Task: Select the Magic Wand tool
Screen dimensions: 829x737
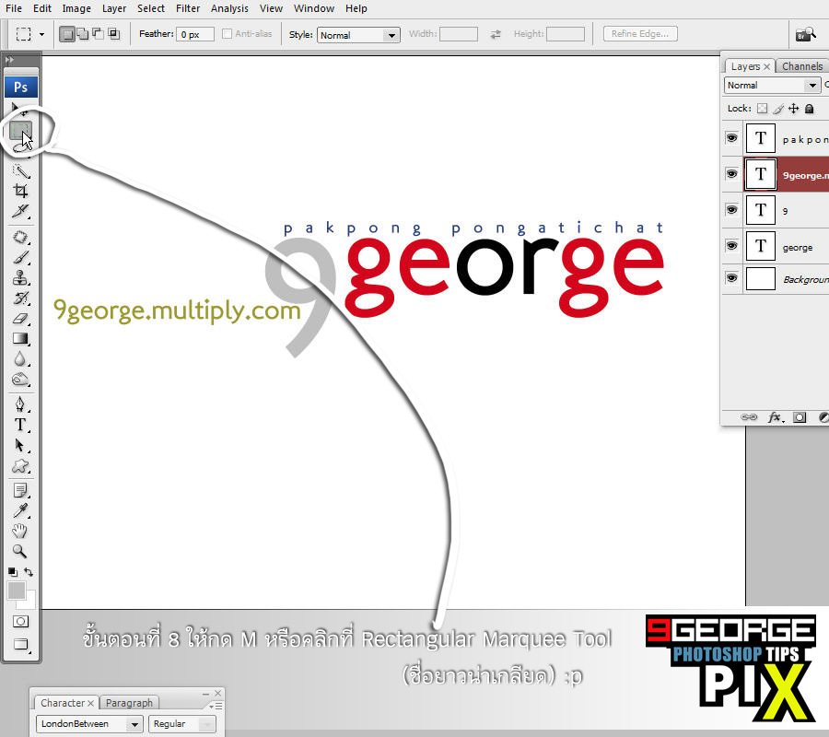Action: [20, 170]
